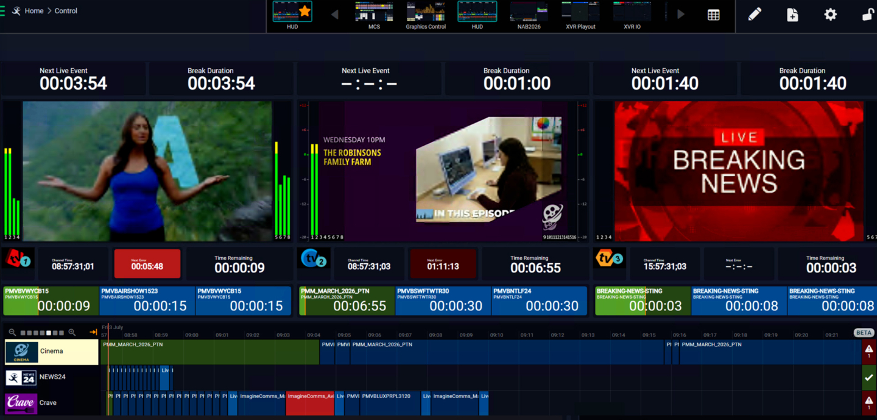Image resolution: width=877 pixels, height=420 pixels.
Task: Click the jump-to-now arrow icon
Action: click(93, 332)
